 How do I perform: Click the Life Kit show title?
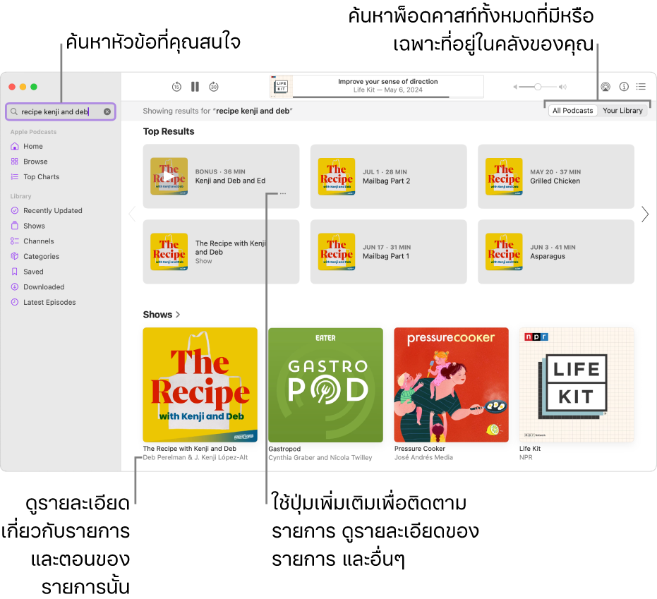click(x=530, y=449)
